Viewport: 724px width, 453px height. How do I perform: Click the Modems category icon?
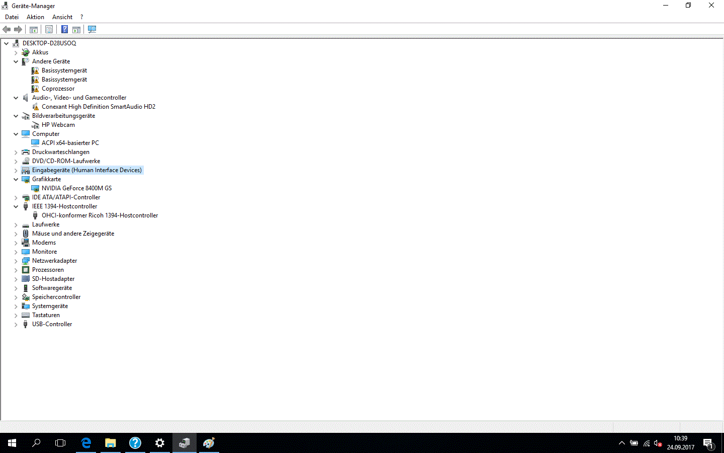(26, 243)
